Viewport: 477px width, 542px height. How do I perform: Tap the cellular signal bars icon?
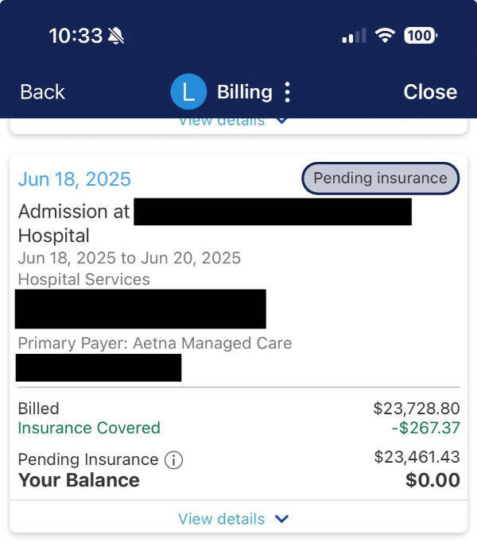tap(354, 36)
